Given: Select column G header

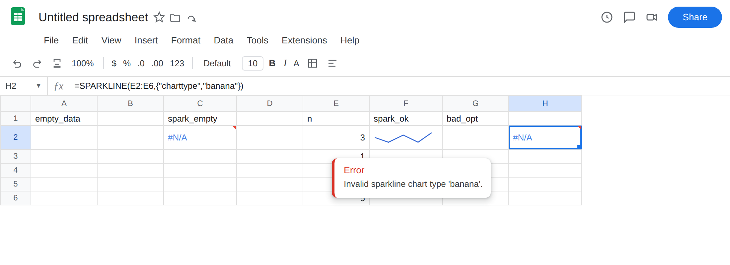Looking at the screenshot, I should (x=475, y=104).
